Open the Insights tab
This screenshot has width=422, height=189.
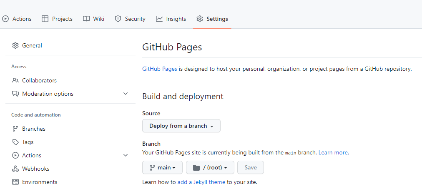coord(171,19)
